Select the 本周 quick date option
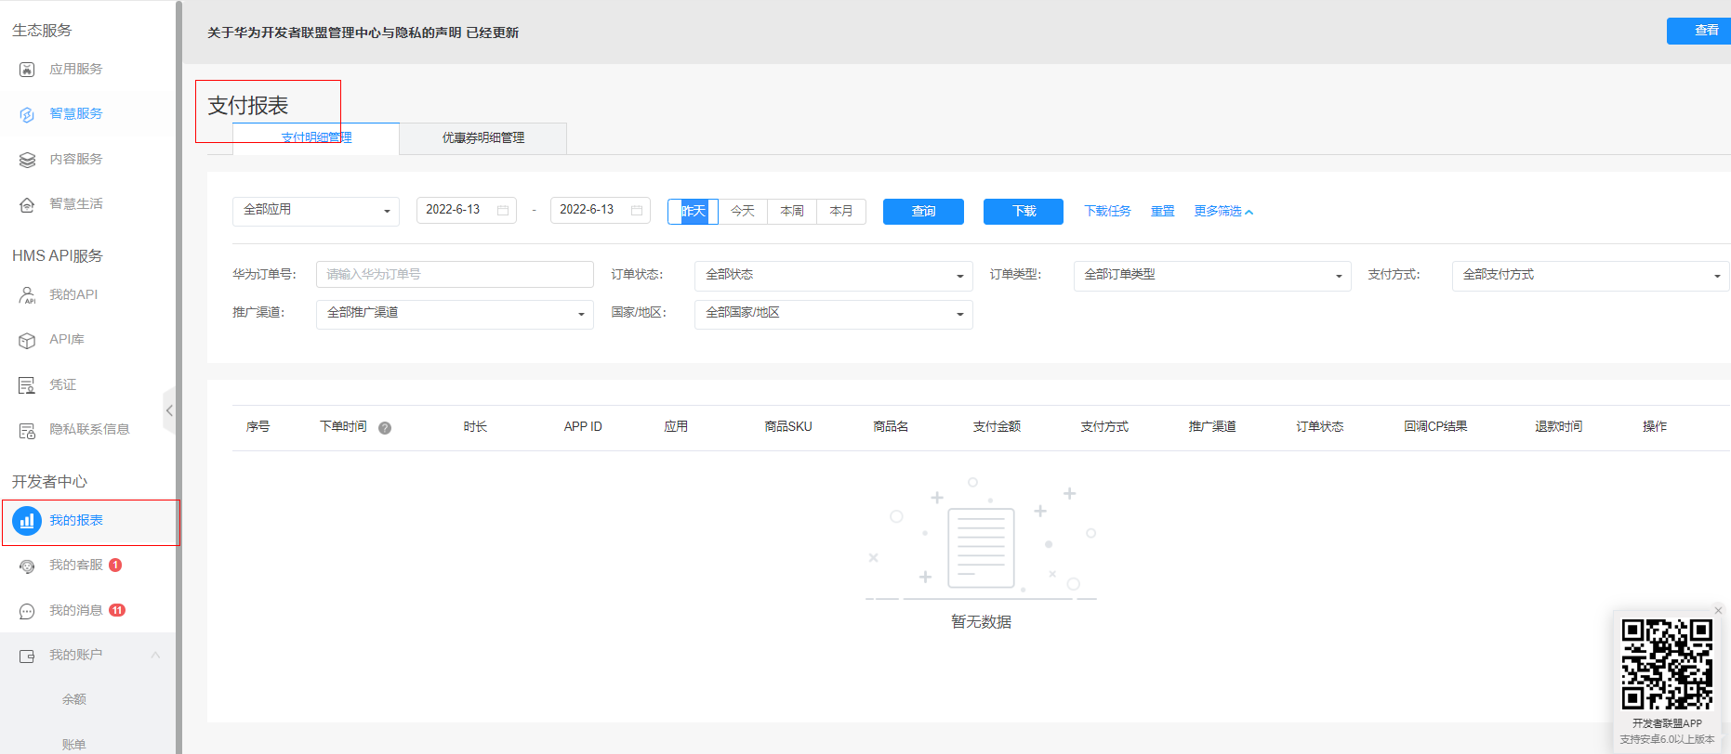The height and width of the screenshot is (754, 1731). (792, 212)
